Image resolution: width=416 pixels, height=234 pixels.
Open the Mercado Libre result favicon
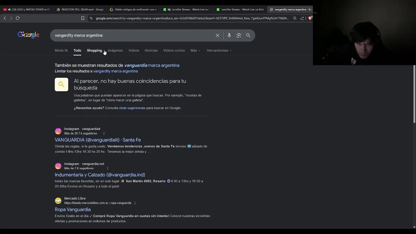(58, 201)
